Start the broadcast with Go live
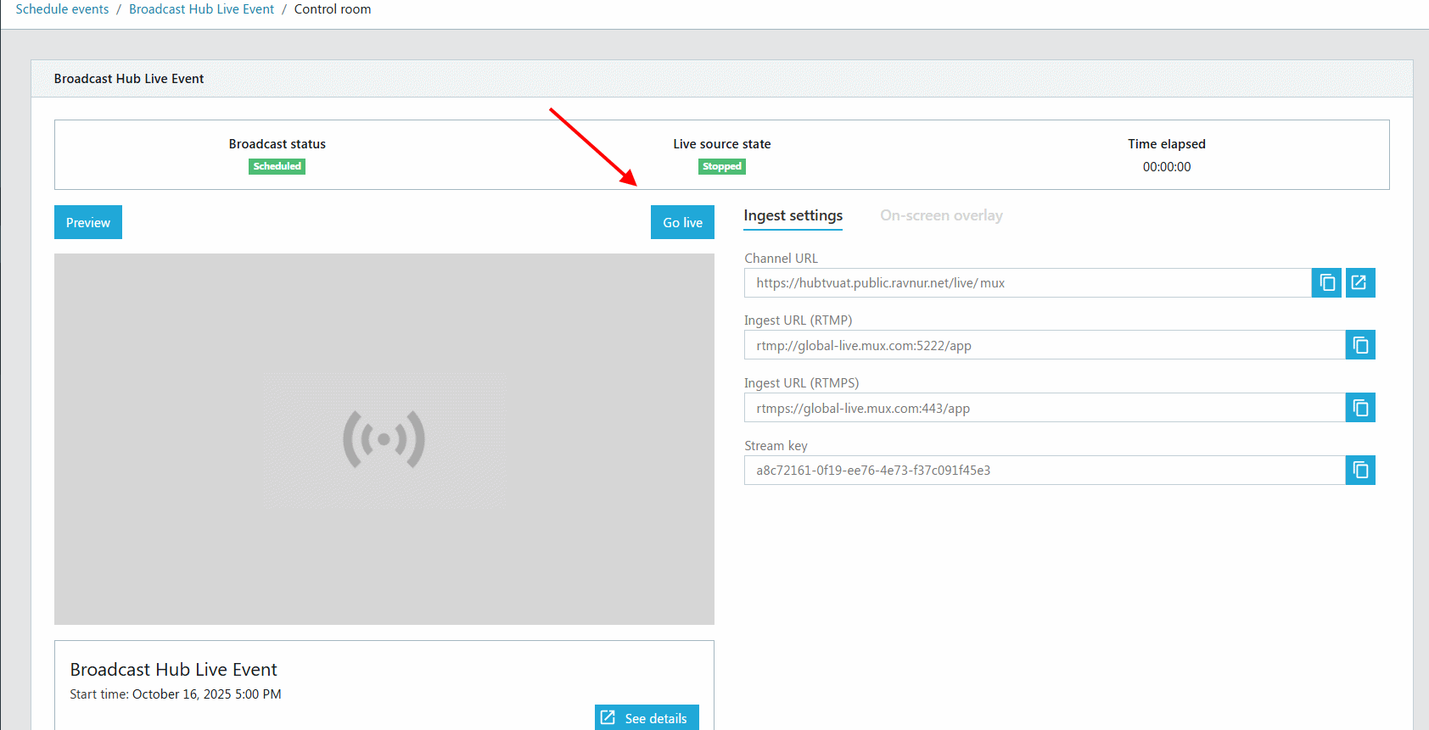 pyautogui.click(x=682, y=222)
